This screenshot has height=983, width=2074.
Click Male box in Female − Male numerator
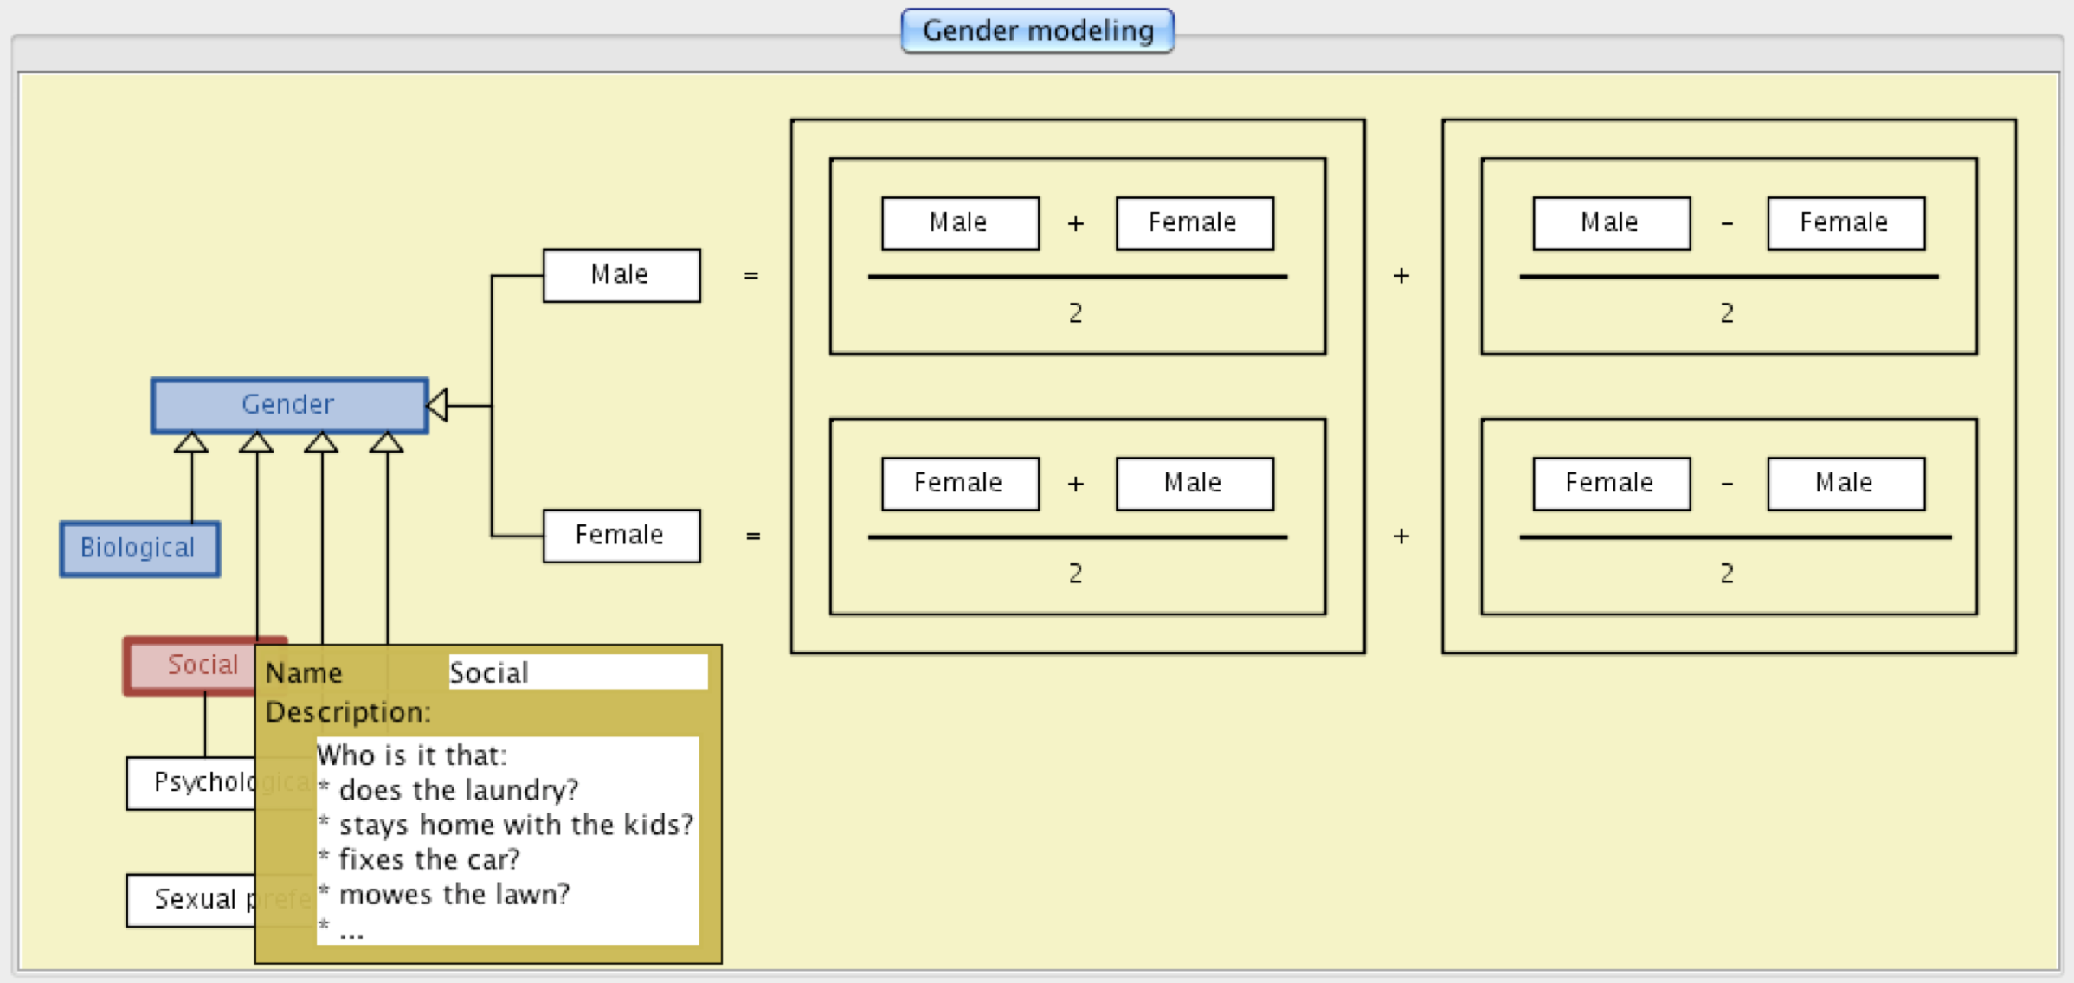click(x=1845, y=484)
